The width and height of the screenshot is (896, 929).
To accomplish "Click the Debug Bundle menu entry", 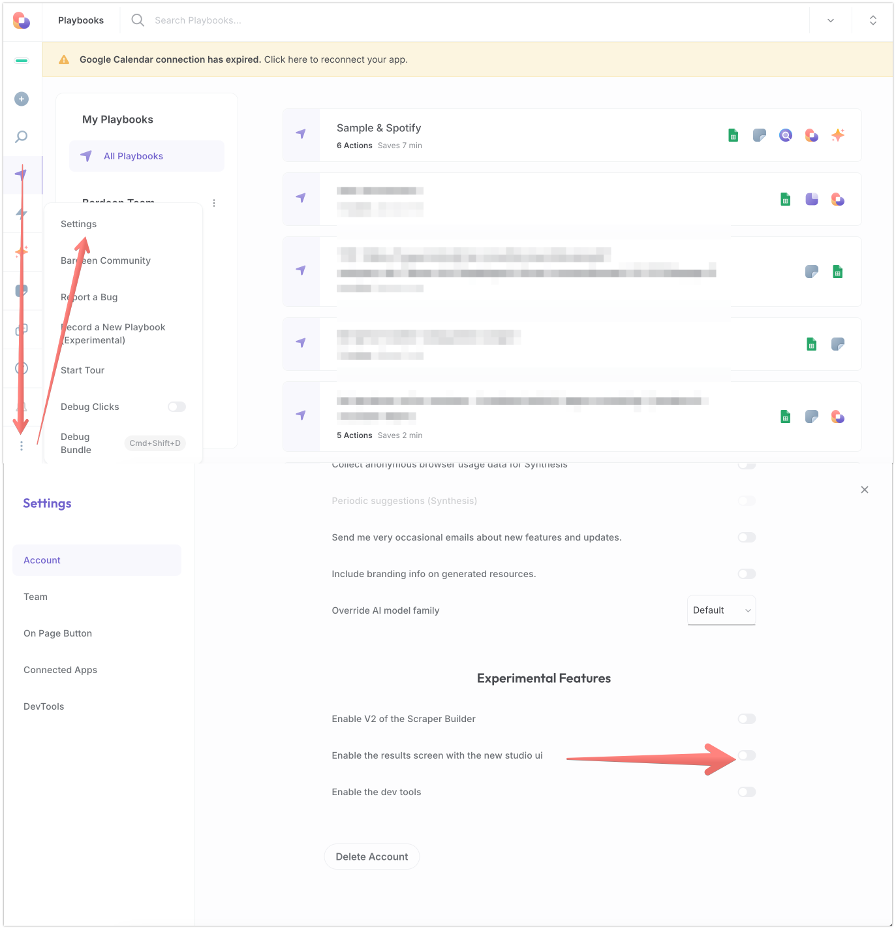I will [x=76, y=443].
